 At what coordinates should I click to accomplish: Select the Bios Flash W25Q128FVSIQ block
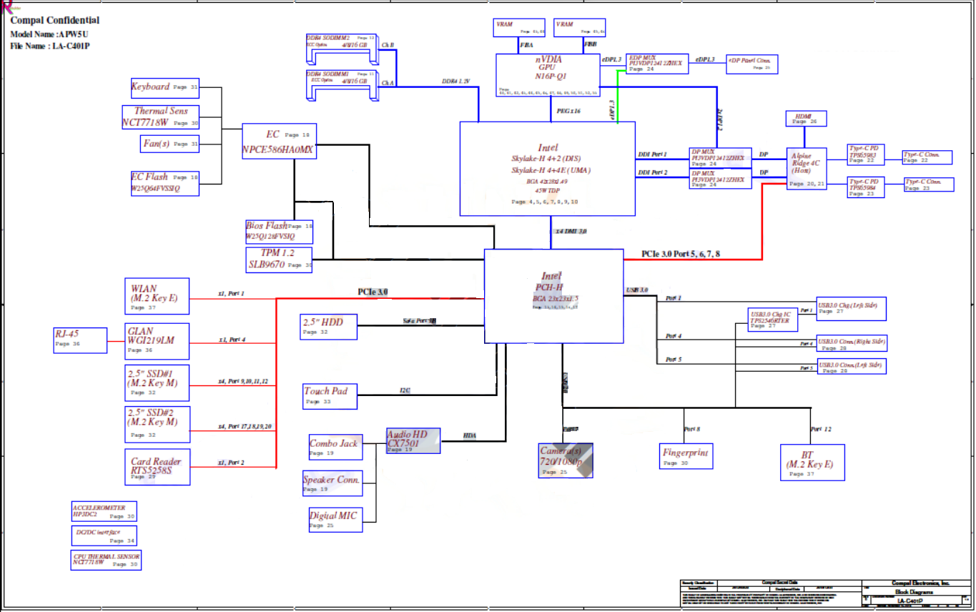click(x=278, y=231)
